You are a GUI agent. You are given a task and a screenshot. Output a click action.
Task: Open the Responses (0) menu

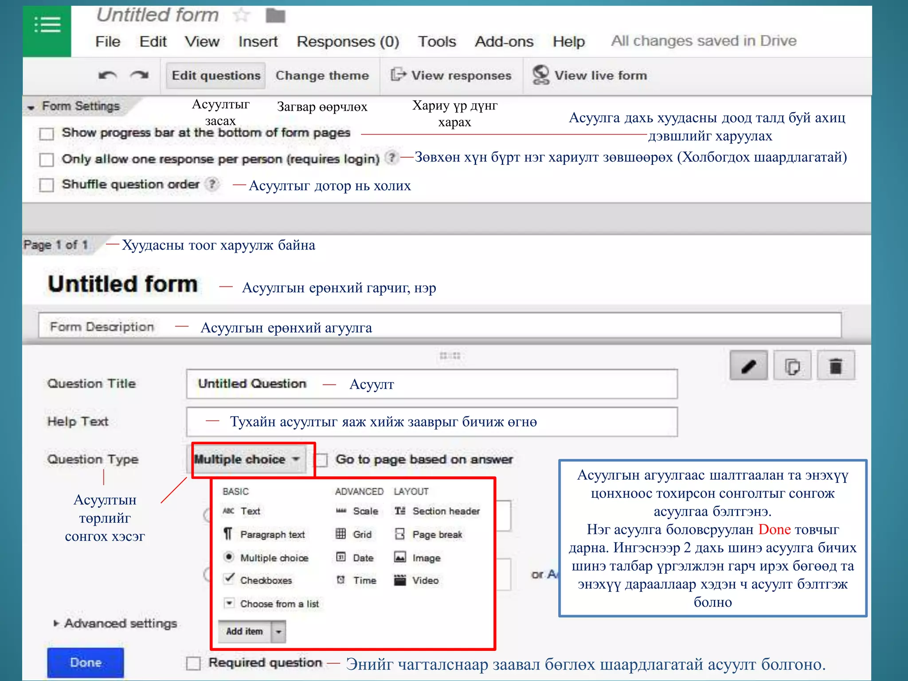tap(348, 42)
